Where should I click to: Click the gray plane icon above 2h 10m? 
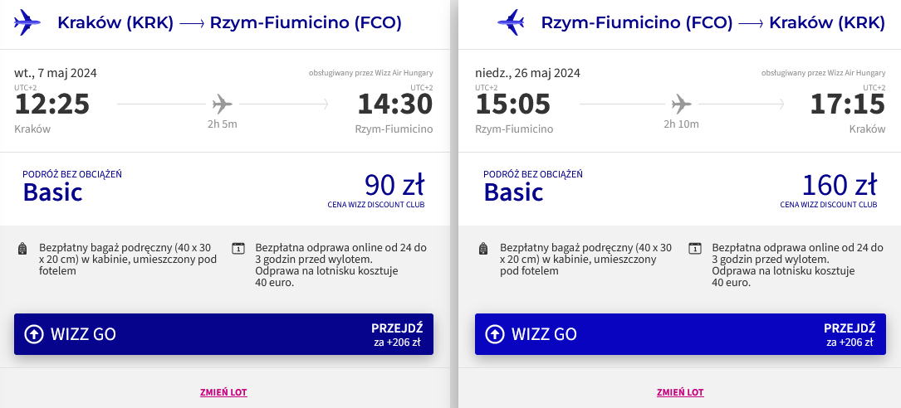(x=682, y=104)
